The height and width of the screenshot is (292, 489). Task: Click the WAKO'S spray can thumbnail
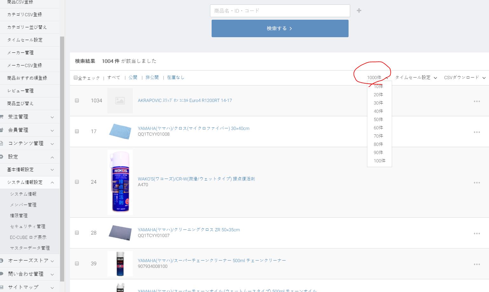(x=120, y=182)
